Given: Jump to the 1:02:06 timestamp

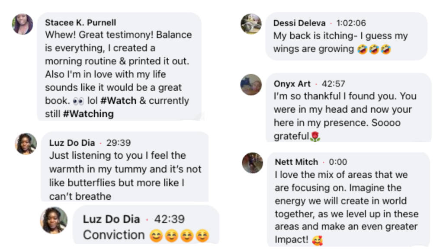Looking at the screenshot, I should pyautogui.click(x=351, y=23).
